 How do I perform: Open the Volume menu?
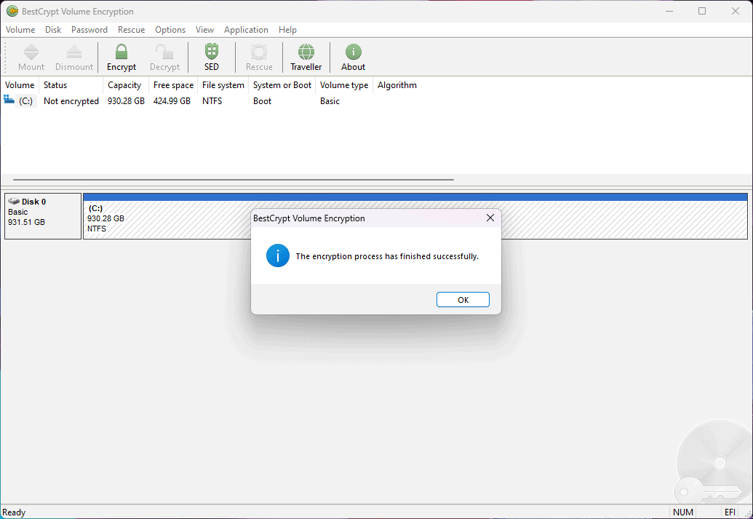[20, 30]
